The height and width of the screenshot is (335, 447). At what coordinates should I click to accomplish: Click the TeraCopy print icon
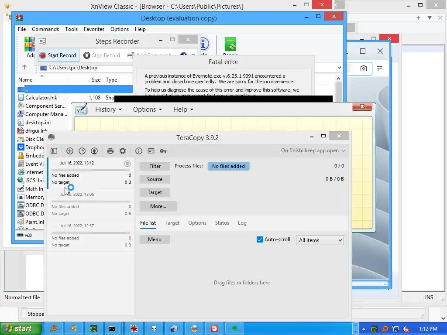pyautogui.click(x=110, y=151)
